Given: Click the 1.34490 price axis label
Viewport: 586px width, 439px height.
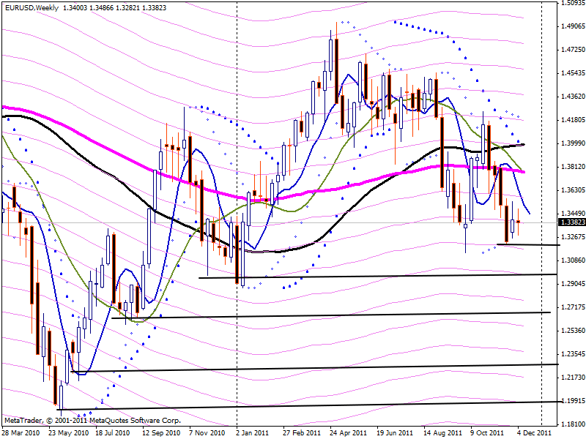Looking at the screenshot, I should pyautogui.click(x=573, y=214).
